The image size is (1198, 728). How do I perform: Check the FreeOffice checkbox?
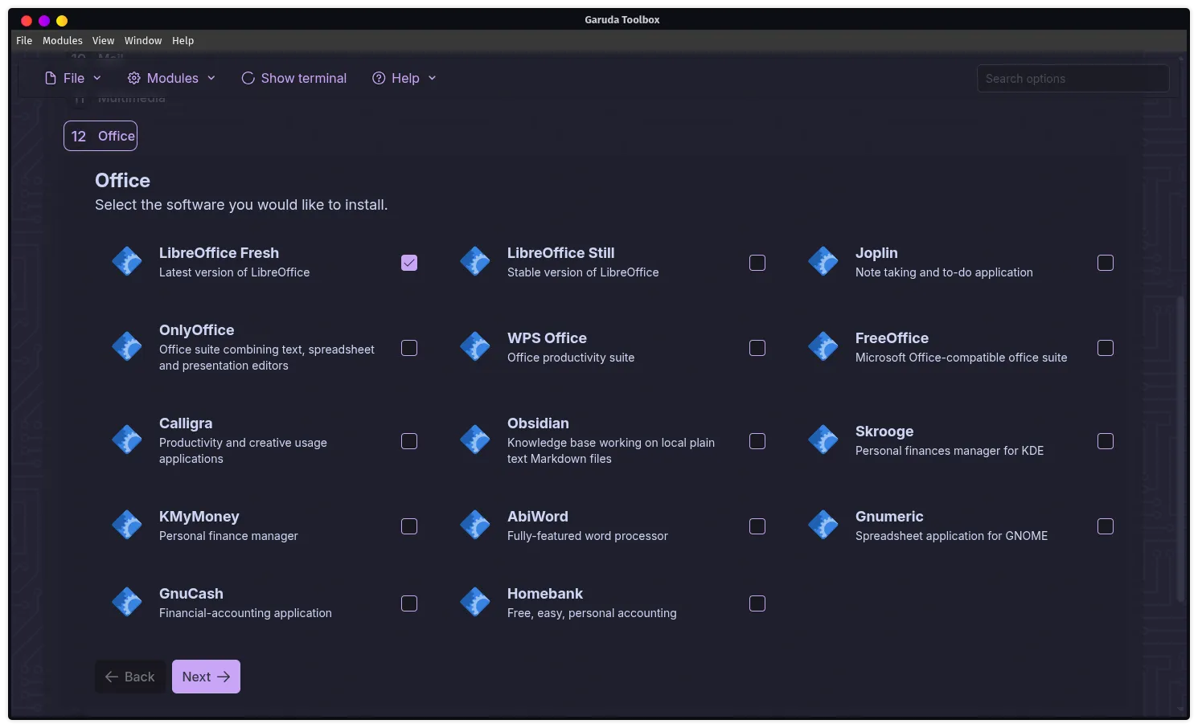(1106, 348)
